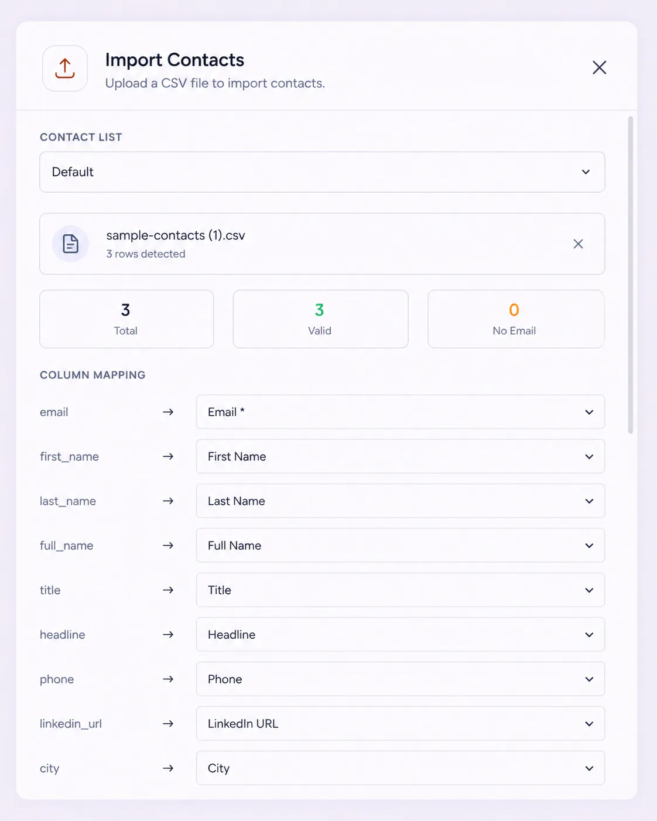Click the 'COLUMN MAPPING' heading
Screen dimensions: 657x821
(x=93, y=375)
